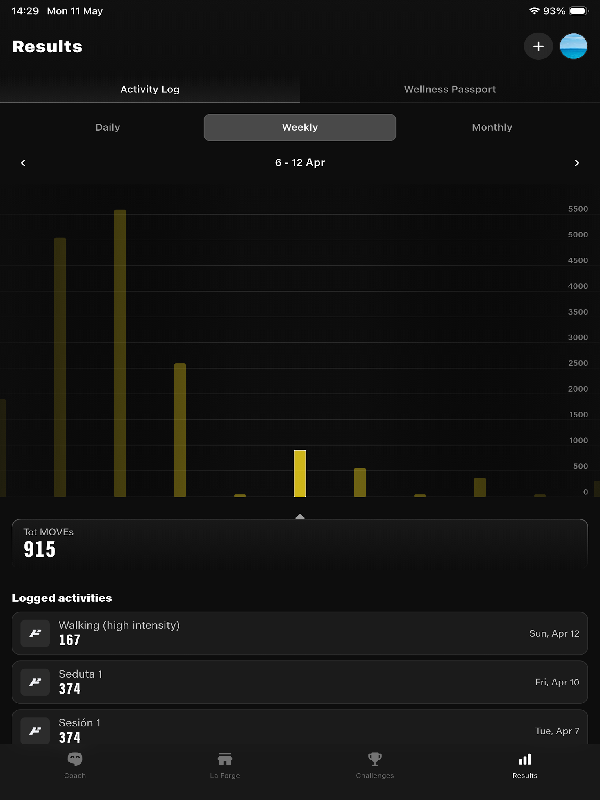
Task: Open the Challenges trophy icon
Action: 375,759
